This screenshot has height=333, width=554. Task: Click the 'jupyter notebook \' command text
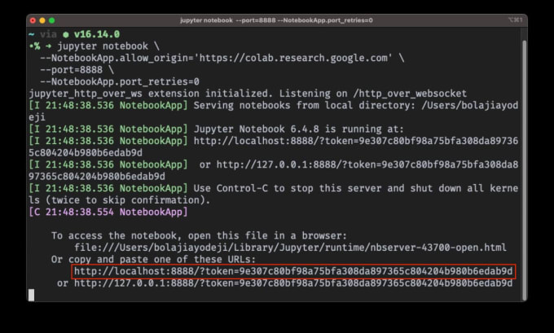coord(108,46)
